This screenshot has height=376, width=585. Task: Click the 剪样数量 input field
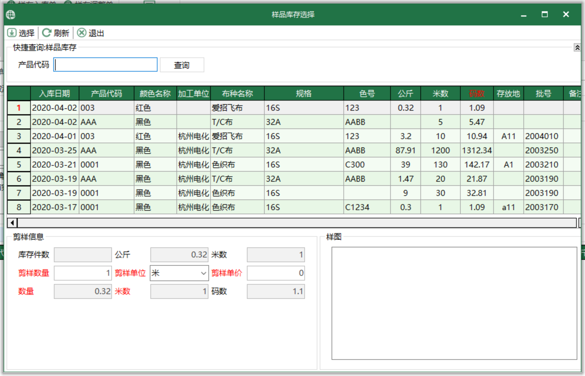(83, 273)
